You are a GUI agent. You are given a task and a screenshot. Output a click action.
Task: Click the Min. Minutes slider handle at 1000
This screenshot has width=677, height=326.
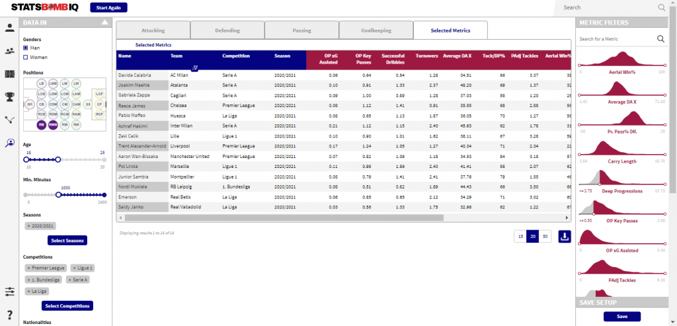coord(58,194)
